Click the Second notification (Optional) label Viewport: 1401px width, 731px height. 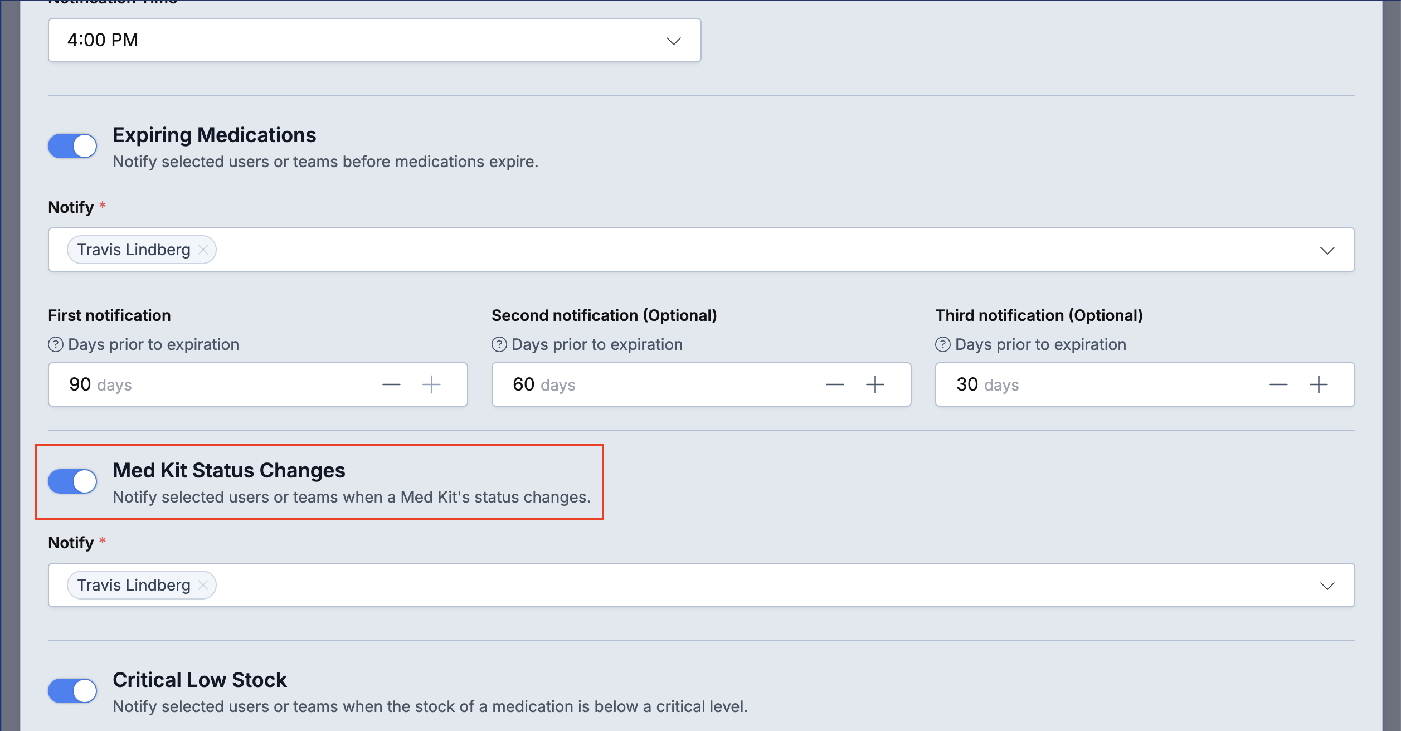(604, 315)
